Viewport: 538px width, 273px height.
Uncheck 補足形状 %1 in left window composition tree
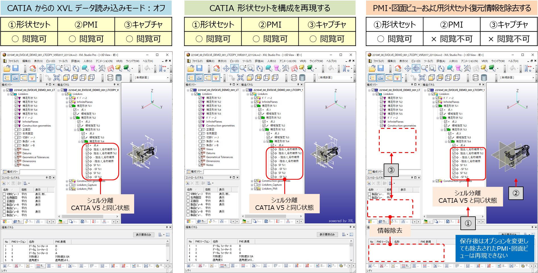[x=16, y=98]
